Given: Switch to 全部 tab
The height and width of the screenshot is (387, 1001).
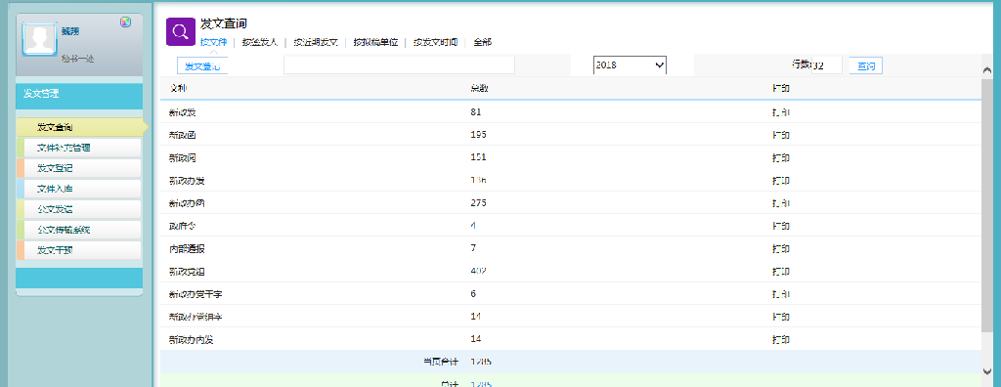Looking at the screenshot, I should (x=483, y=42).
